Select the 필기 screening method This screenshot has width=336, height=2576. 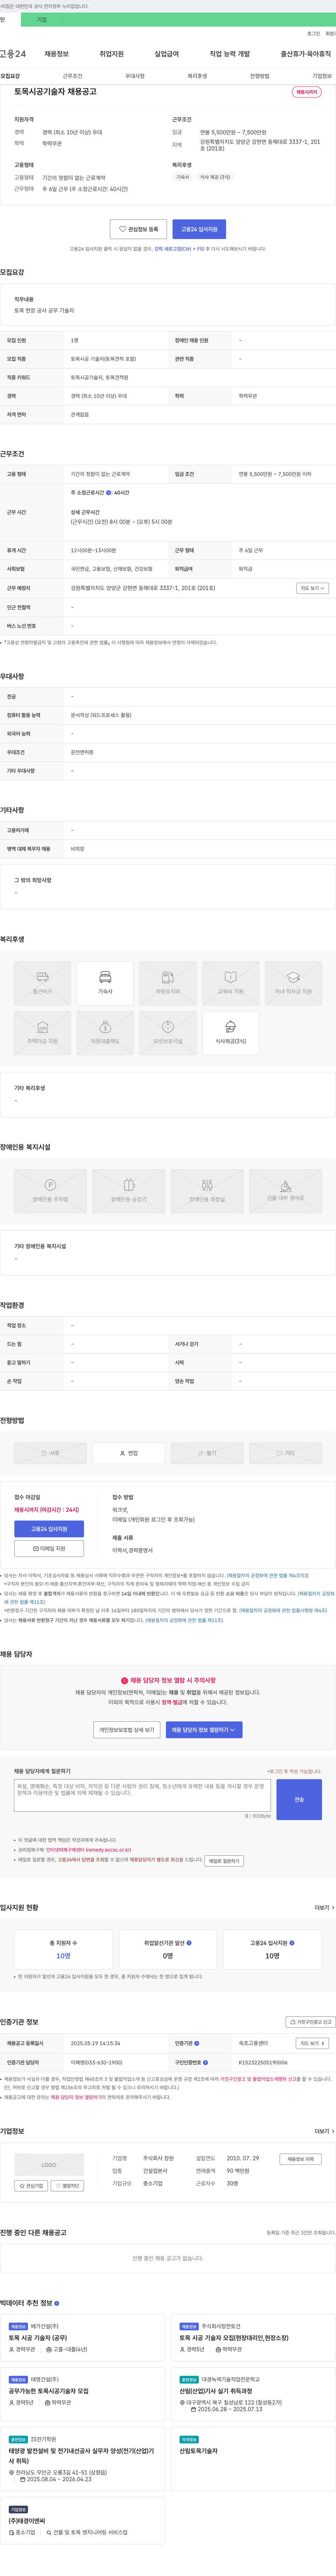pos(207,1453)
